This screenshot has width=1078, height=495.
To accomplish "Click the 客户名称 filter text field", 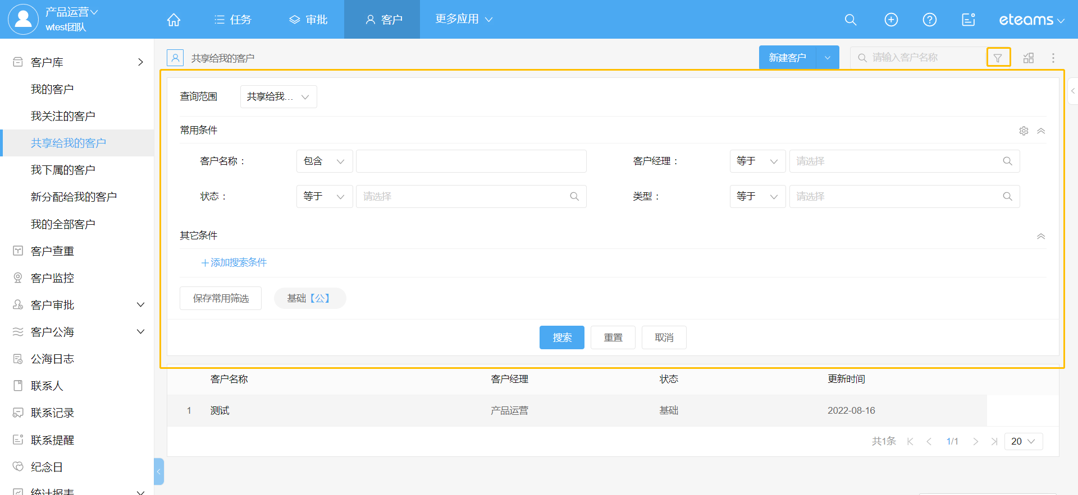I will pyautogui.click(x=471, y=161).
